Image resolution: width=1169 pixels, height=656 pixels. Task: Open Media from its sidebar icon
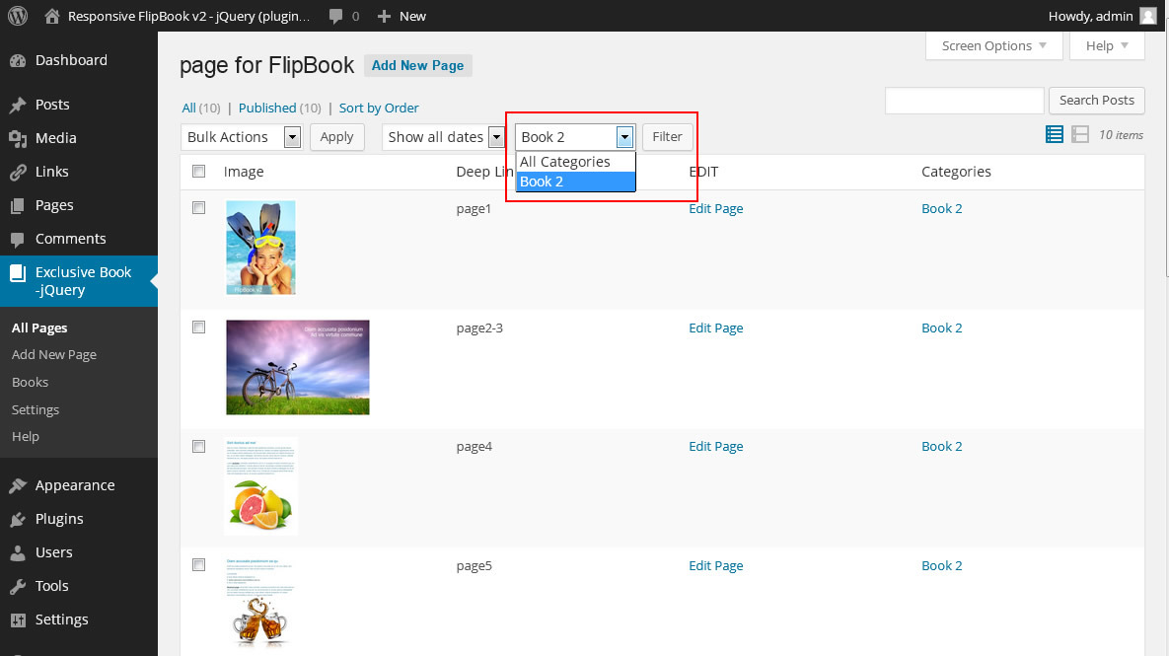18,138
